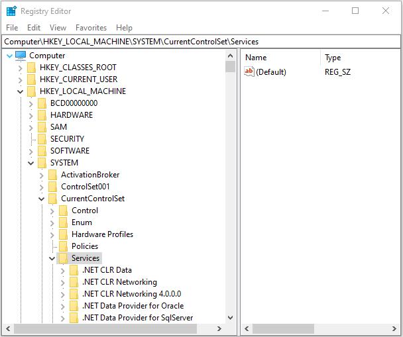
Task: Expand the .NET CLR Networking key
Action: coord(63,283)
